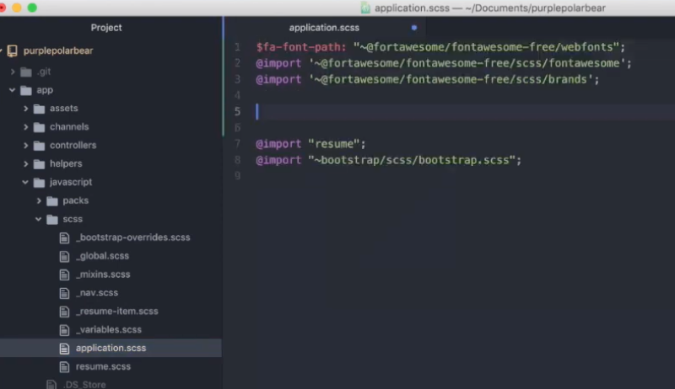Click the title bar document icon
The height and width of the screenshot is (389, 675).
point(365,8)
